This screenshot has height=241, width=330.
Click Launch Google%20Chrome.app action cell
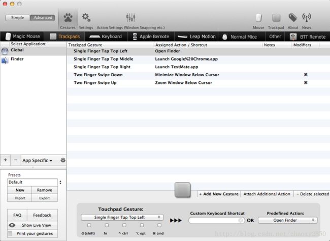[186, 59]
